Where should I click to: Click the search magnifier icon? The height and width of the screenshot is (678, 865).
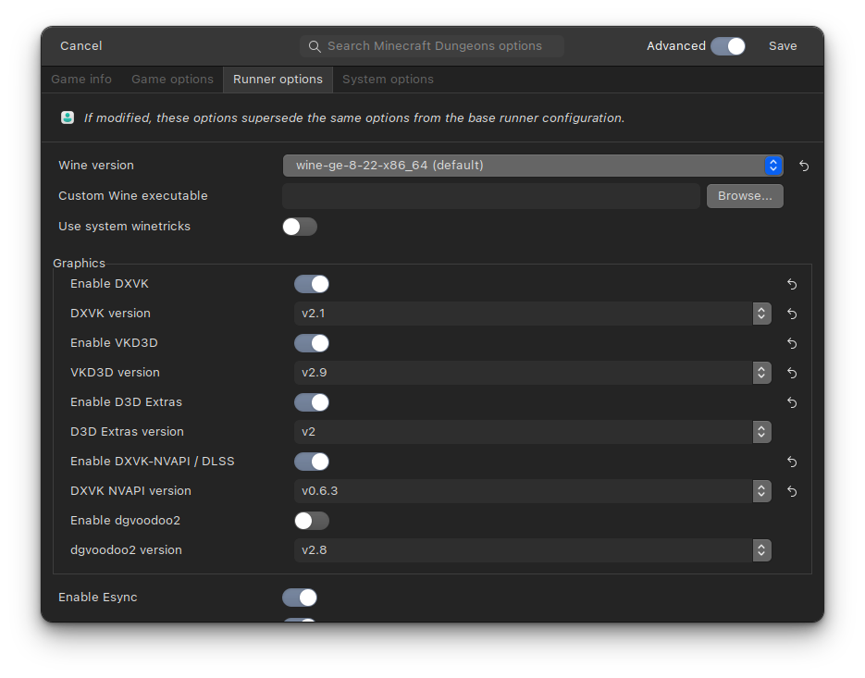[315, 46]
